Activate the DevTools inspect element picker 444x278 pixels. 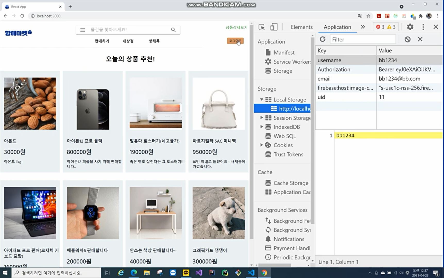point(262,27)
